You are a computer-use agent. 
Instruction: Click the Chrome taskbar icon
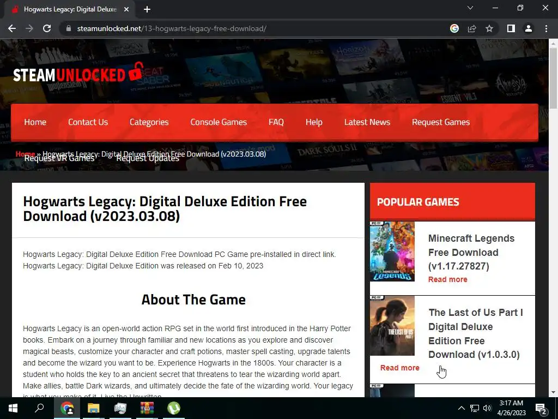pos(67,408)
